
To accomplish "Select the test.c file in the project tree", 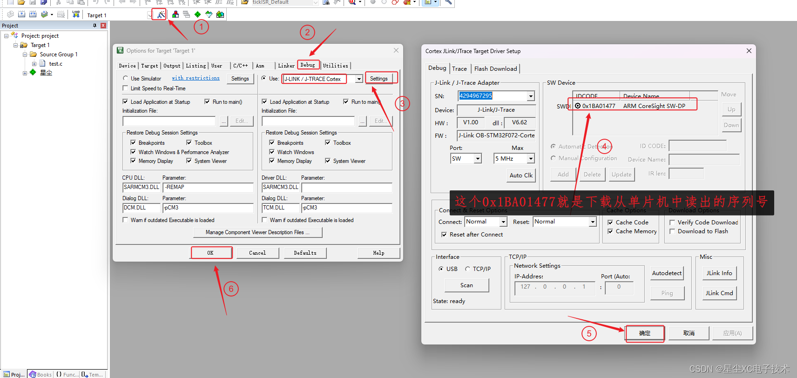I will [x=55, y=64].
